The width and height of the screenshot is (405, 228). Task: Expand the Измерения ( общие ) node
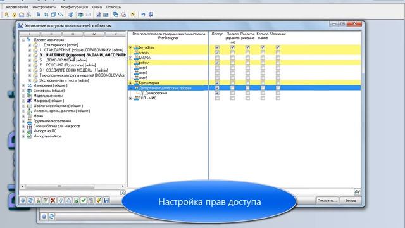point(23,85)
